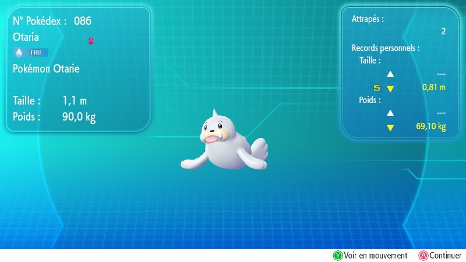
Task: Click the pink female gender symbol
Action: pyautogui.click(x=90, y=41)
